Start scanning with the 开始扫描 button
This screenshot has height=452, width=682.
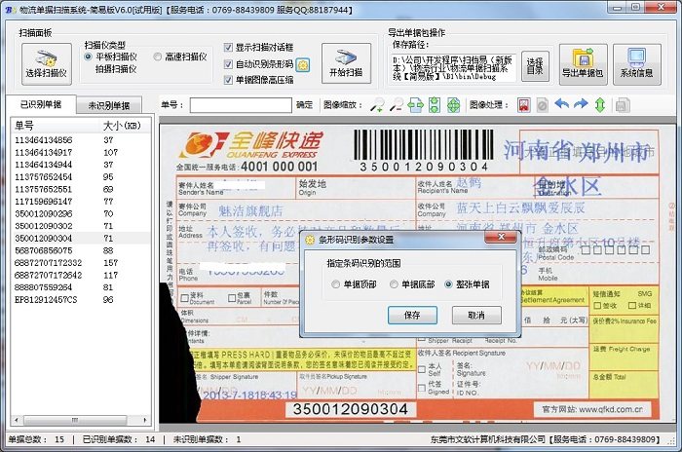coord(346,63)
